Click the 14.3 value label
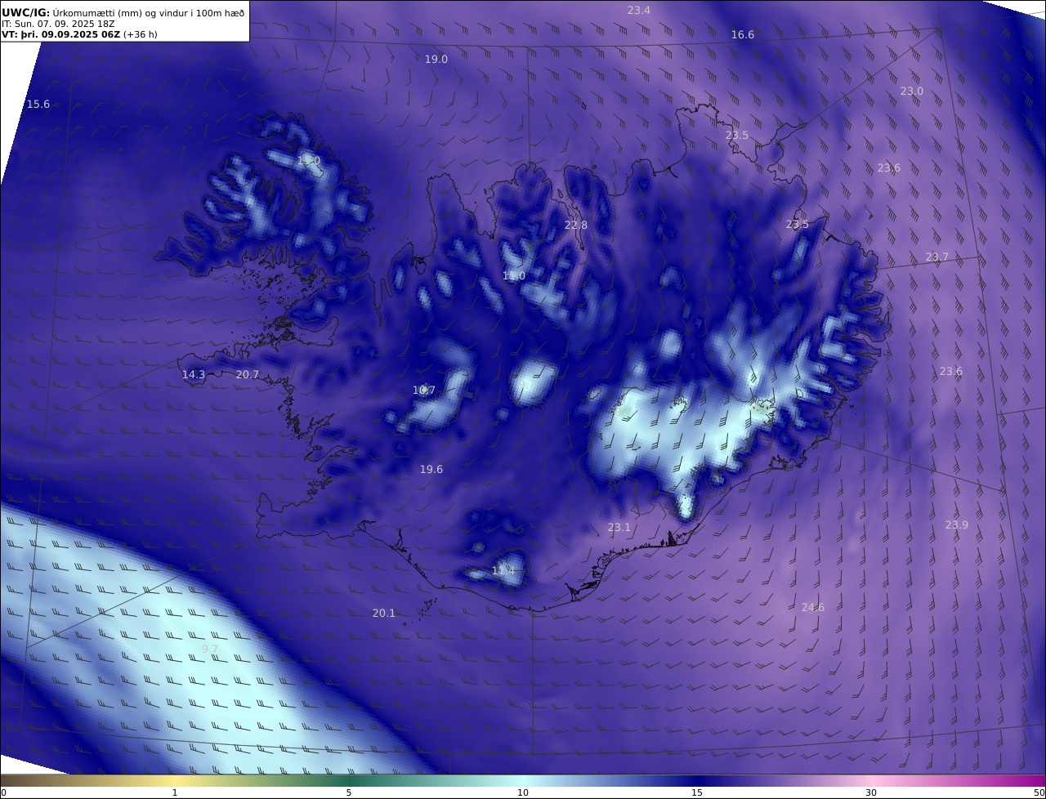Screen dimensions: 1046x799 (x=194, y=374)
